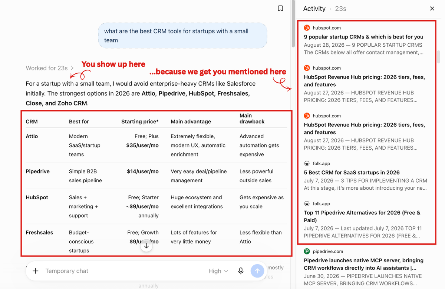Click the '$14/user/mo' price cell
This screenshot has width=445, height=289.
(x=142, y=172)
